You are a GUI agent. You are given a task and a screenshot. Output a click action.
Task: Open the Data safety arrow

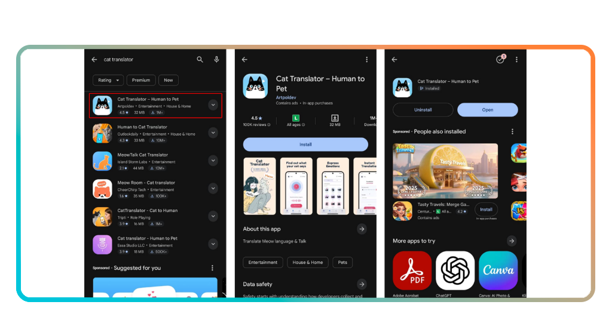362,284
